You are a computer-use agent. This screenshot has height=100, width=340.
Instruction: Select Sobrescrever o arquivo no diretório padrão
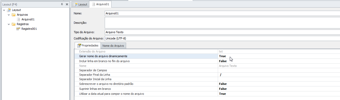tap(207, 84)
